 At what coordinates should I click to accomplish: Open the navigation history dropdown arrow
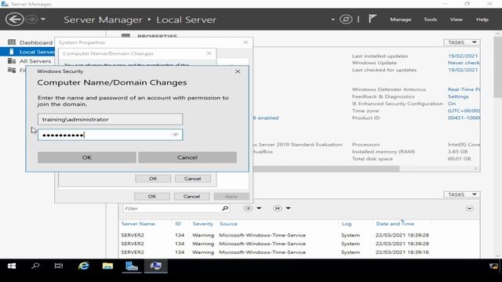pyautogui.click(x=43, y=19)
